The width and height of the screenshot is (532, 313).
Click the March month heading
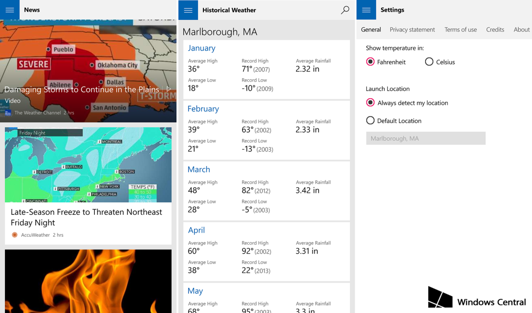[x=199, y=169]
